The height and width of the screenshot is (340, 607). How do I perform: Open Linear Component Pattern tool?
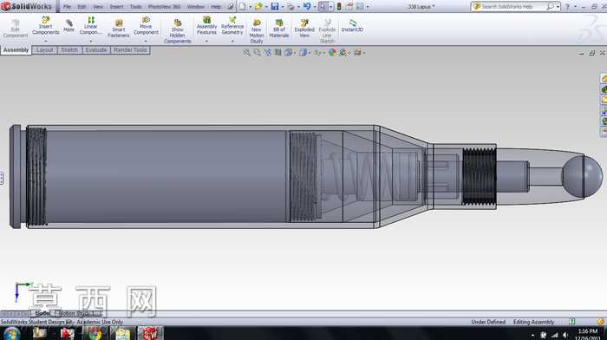tap(90, 25)
